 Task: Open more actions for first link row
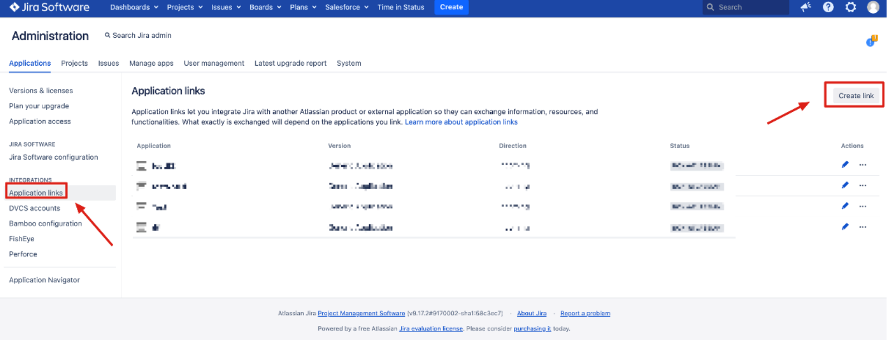[862, 165]
